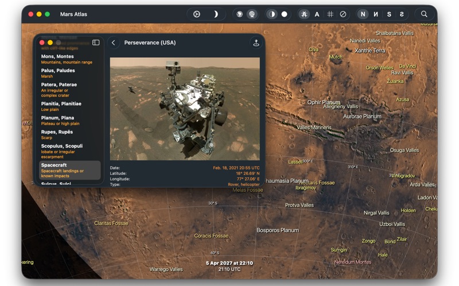Image resolution: width=459 pixels, height=286 pixels.
Task: Click the Hale crater label
Action: [x=383, y=255]
